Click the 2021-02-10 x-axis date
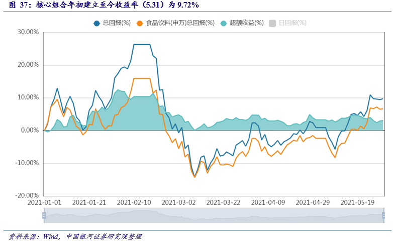The height and width of the screenshot is (243, 393). pyautogui.click(x=134, y=202)
